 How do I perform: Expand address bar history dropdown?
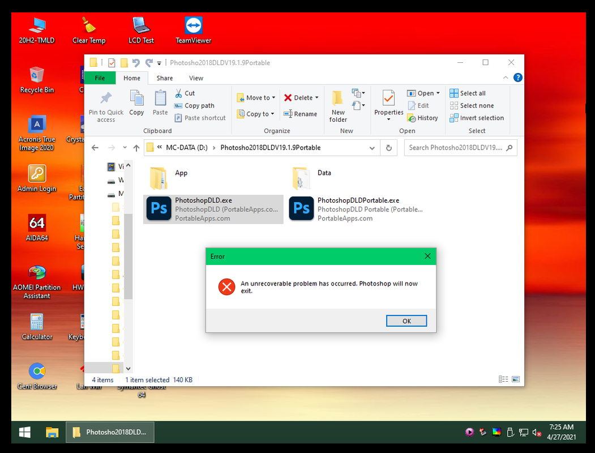pyautogui.click(x=372, y=148)
